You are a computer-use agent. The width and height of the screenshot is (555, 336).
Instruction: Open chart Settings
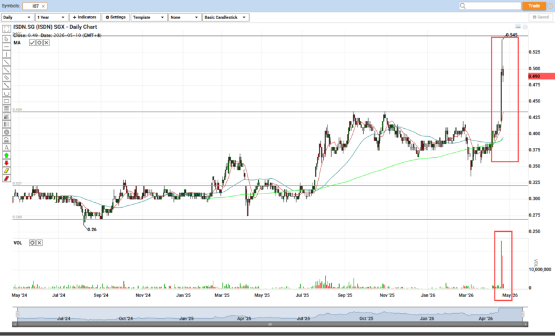tap(115, 17)
